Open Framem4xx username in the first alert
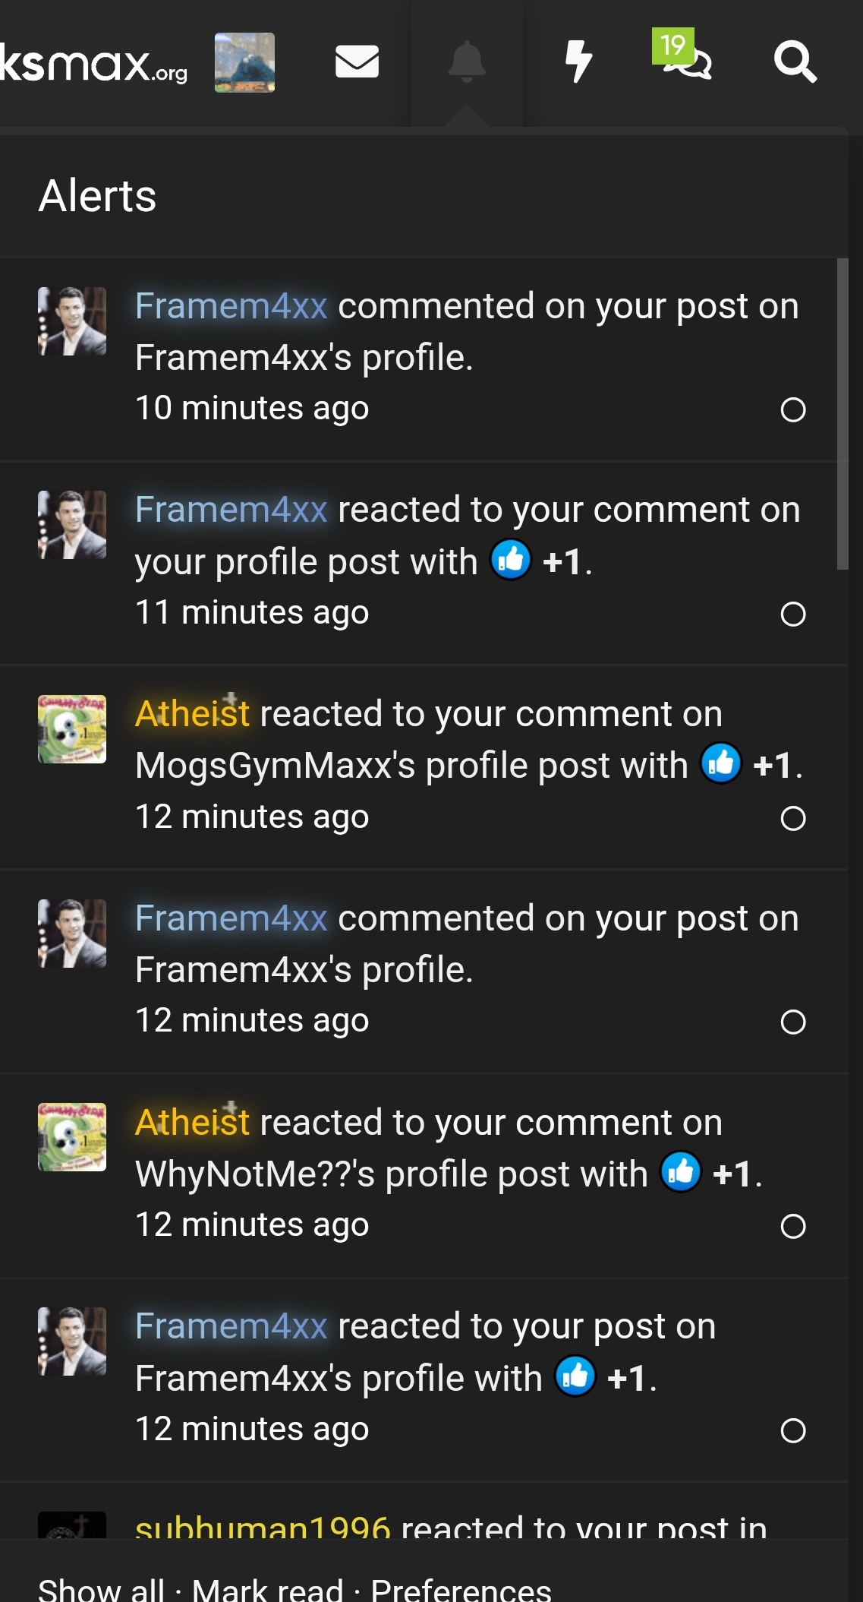 (x=231, y=306)
